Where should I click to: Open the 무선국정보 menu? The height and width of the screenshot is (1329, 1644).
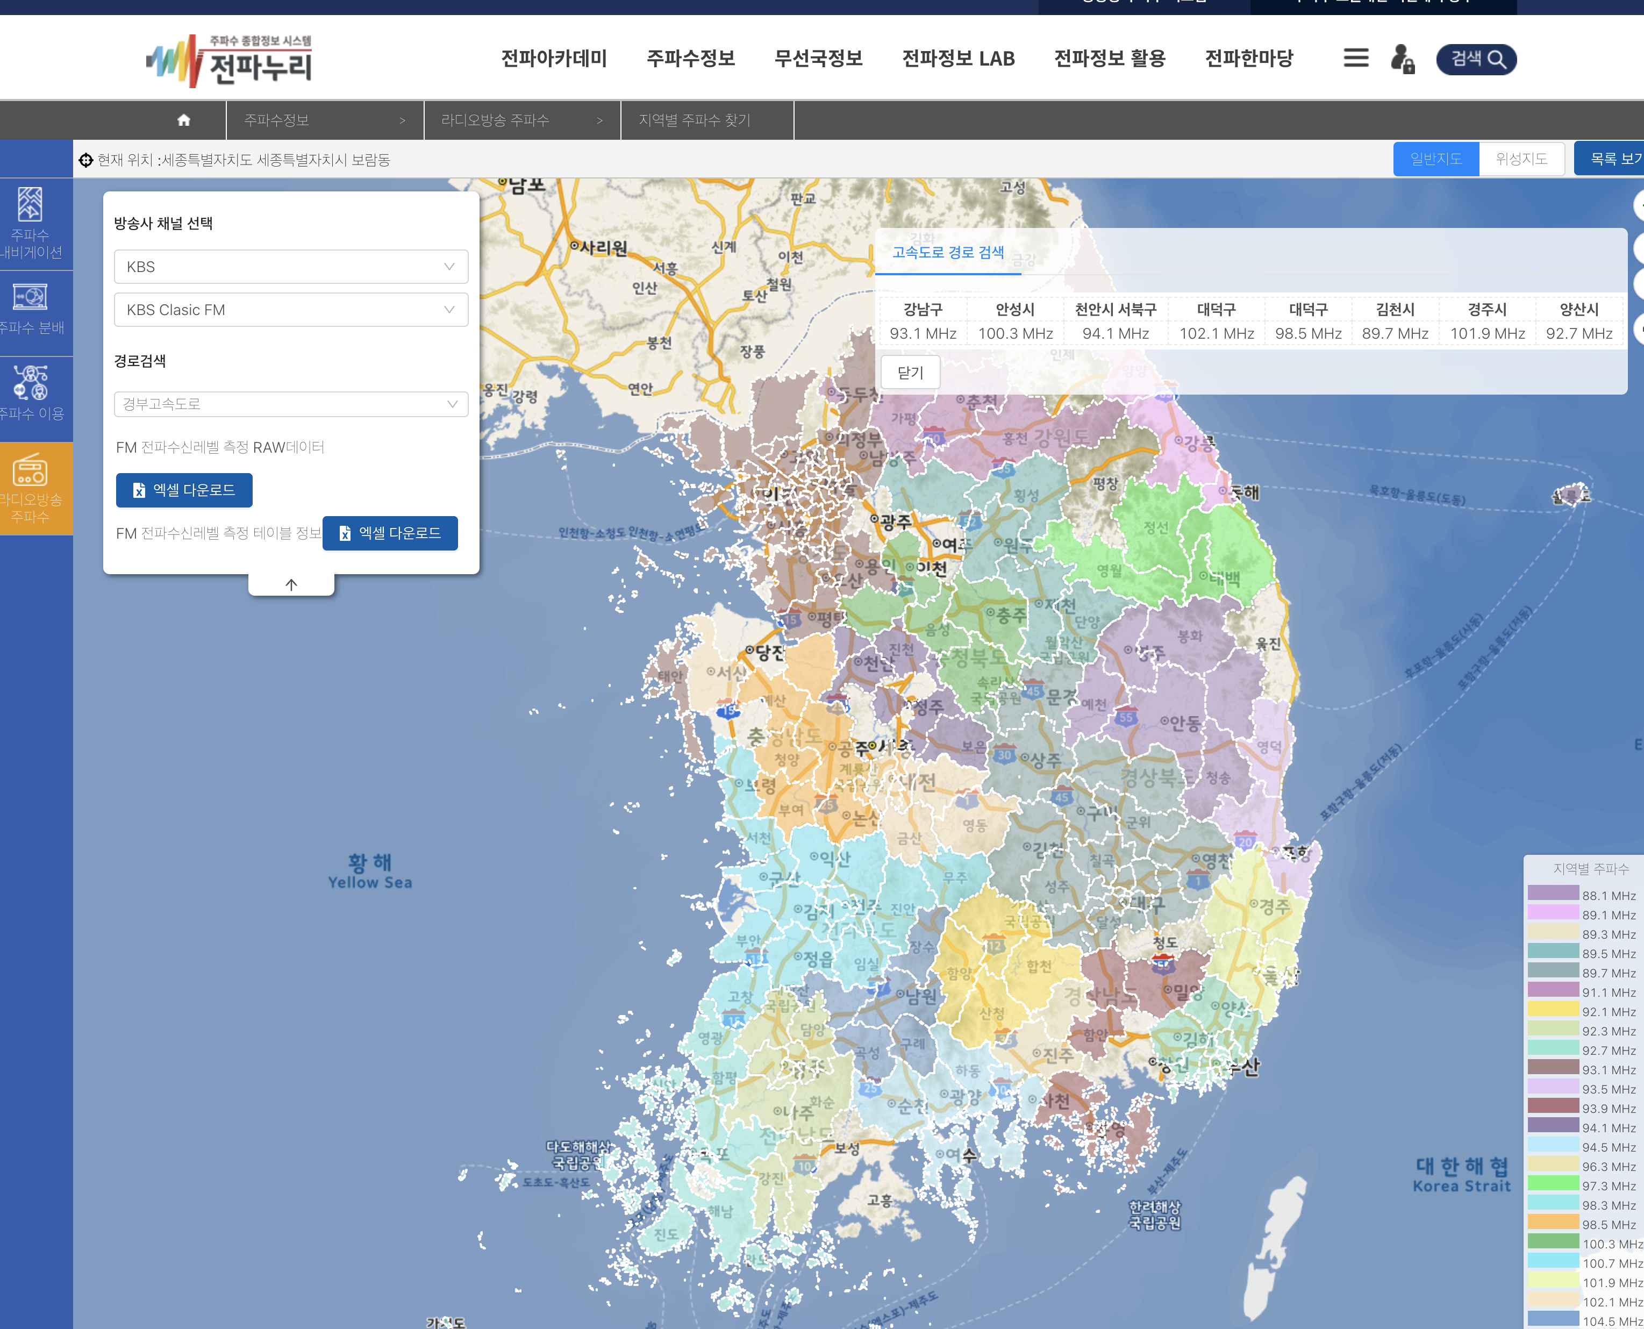point(818,58)
